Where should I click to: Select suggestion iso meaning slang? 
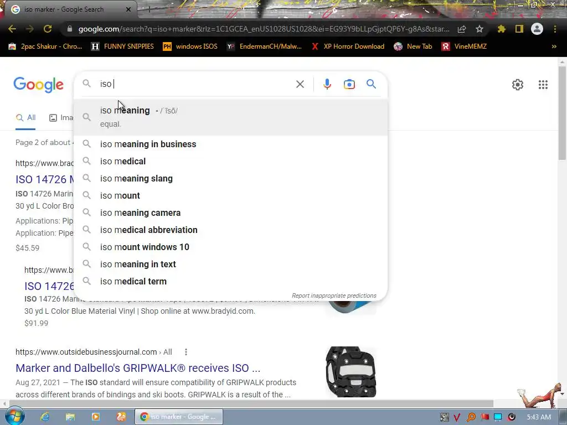coord(230,179)
